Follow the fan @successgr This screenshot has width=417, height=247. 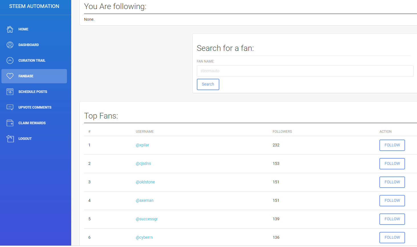[x=392, y=219]
